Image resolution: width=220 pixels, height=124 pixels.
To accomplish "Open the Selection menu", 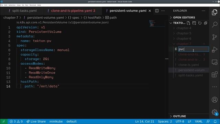I will click(x=12, y=5).
